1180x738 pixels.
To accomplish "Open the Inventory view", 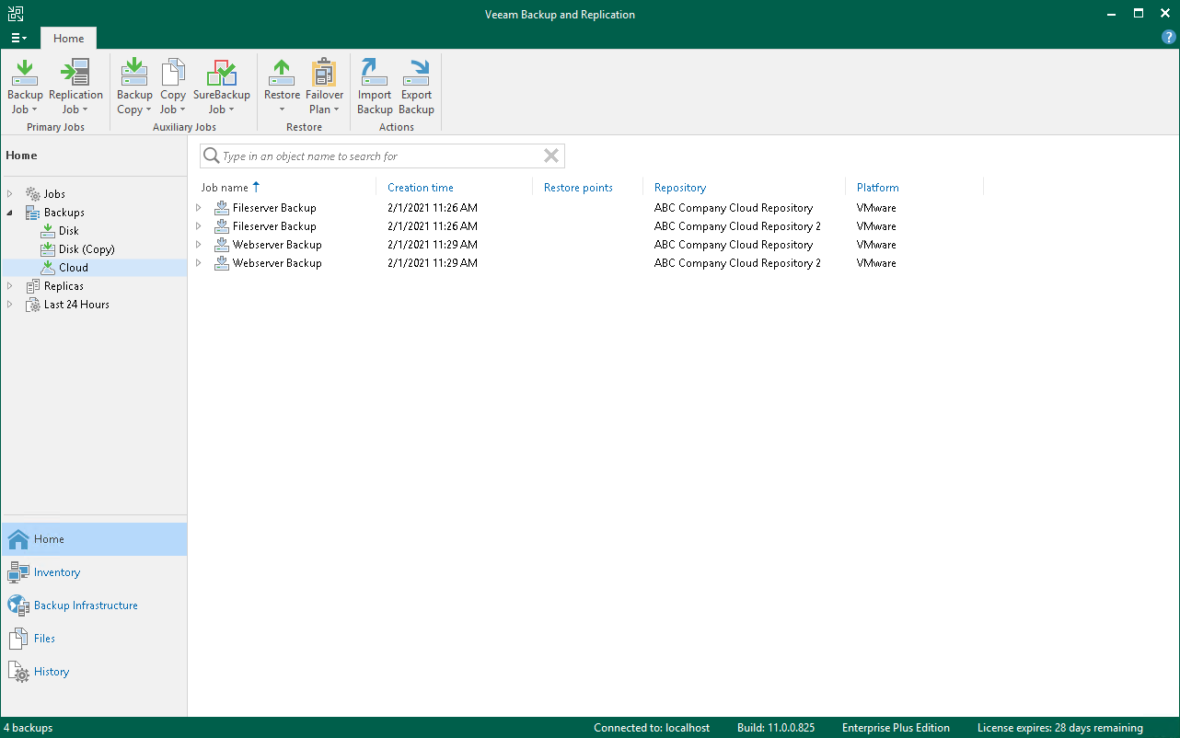I will [x=94, y=572].
